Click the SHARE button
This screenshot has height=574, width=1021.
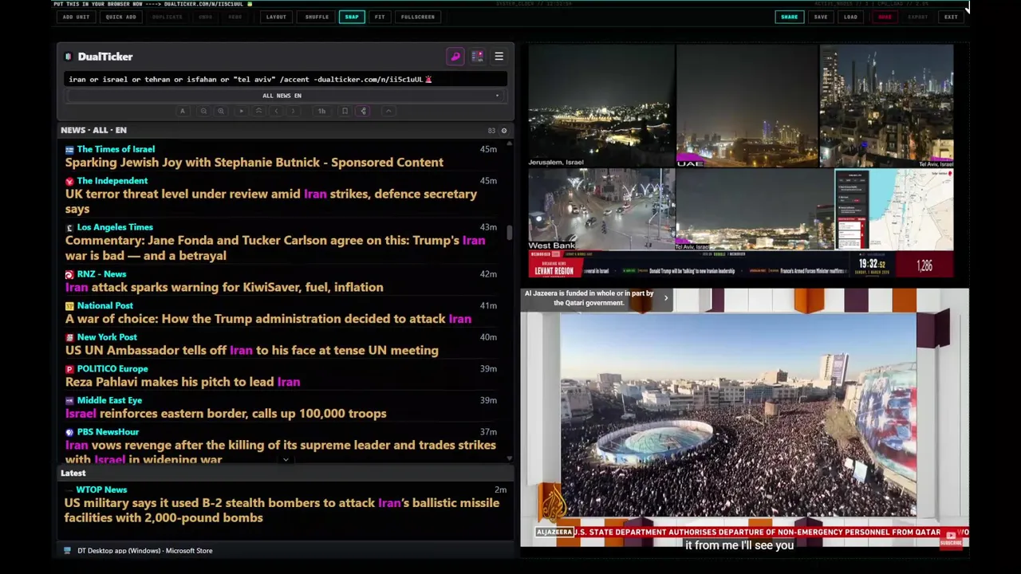(789, 17)
